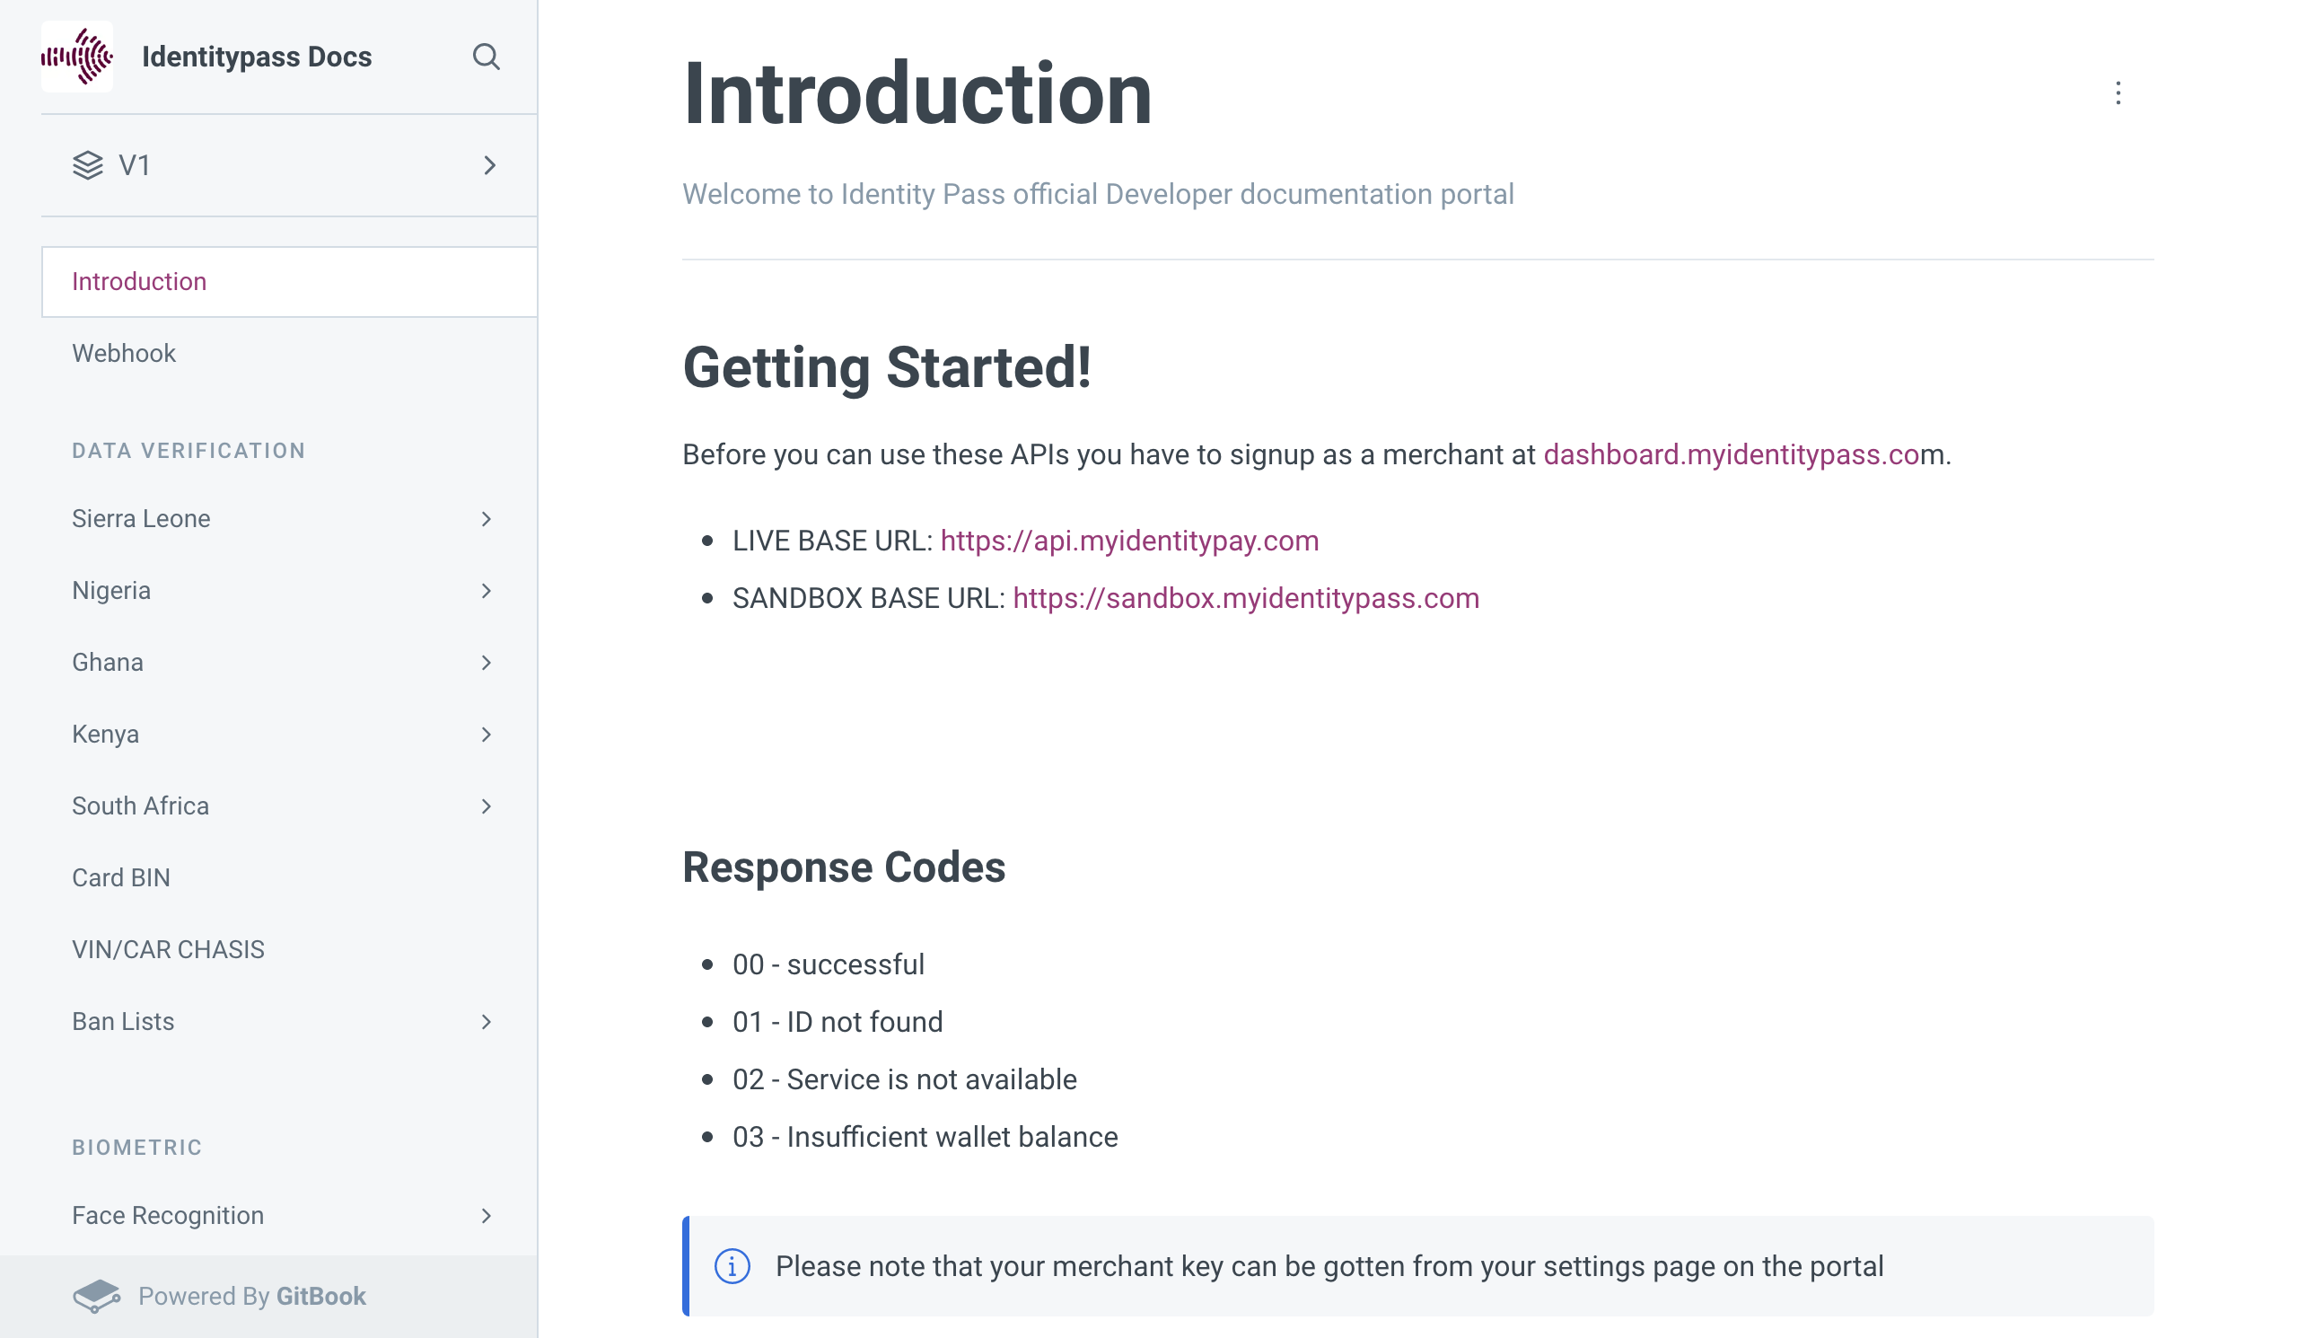This screenshot has width=2298, height=1338.
Task: Open the dashboard.myidentitypass.com link
Action: point(1732,454)
